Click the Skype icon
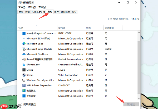The image size is (158, 109). (x=24, y=70)
